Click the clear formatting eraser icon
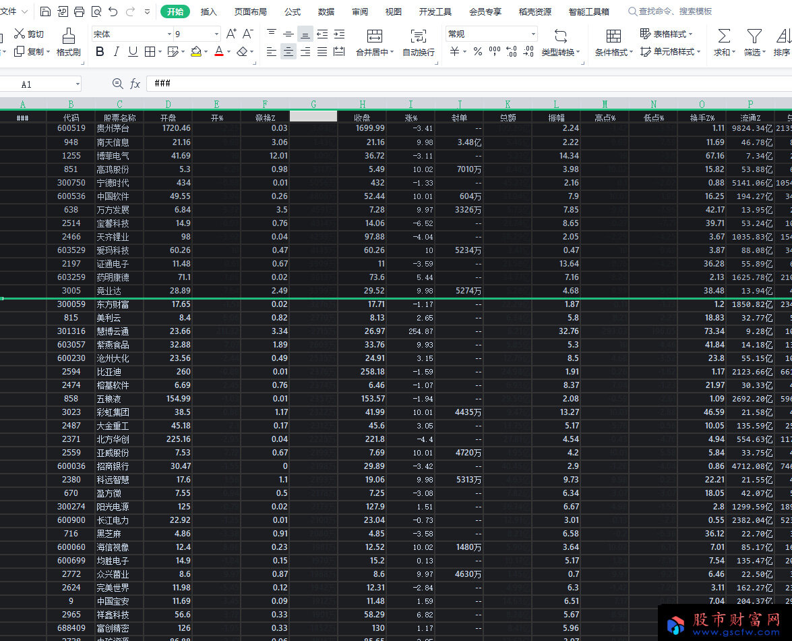The width and height of the screenshot is (792, 641). 242,51
